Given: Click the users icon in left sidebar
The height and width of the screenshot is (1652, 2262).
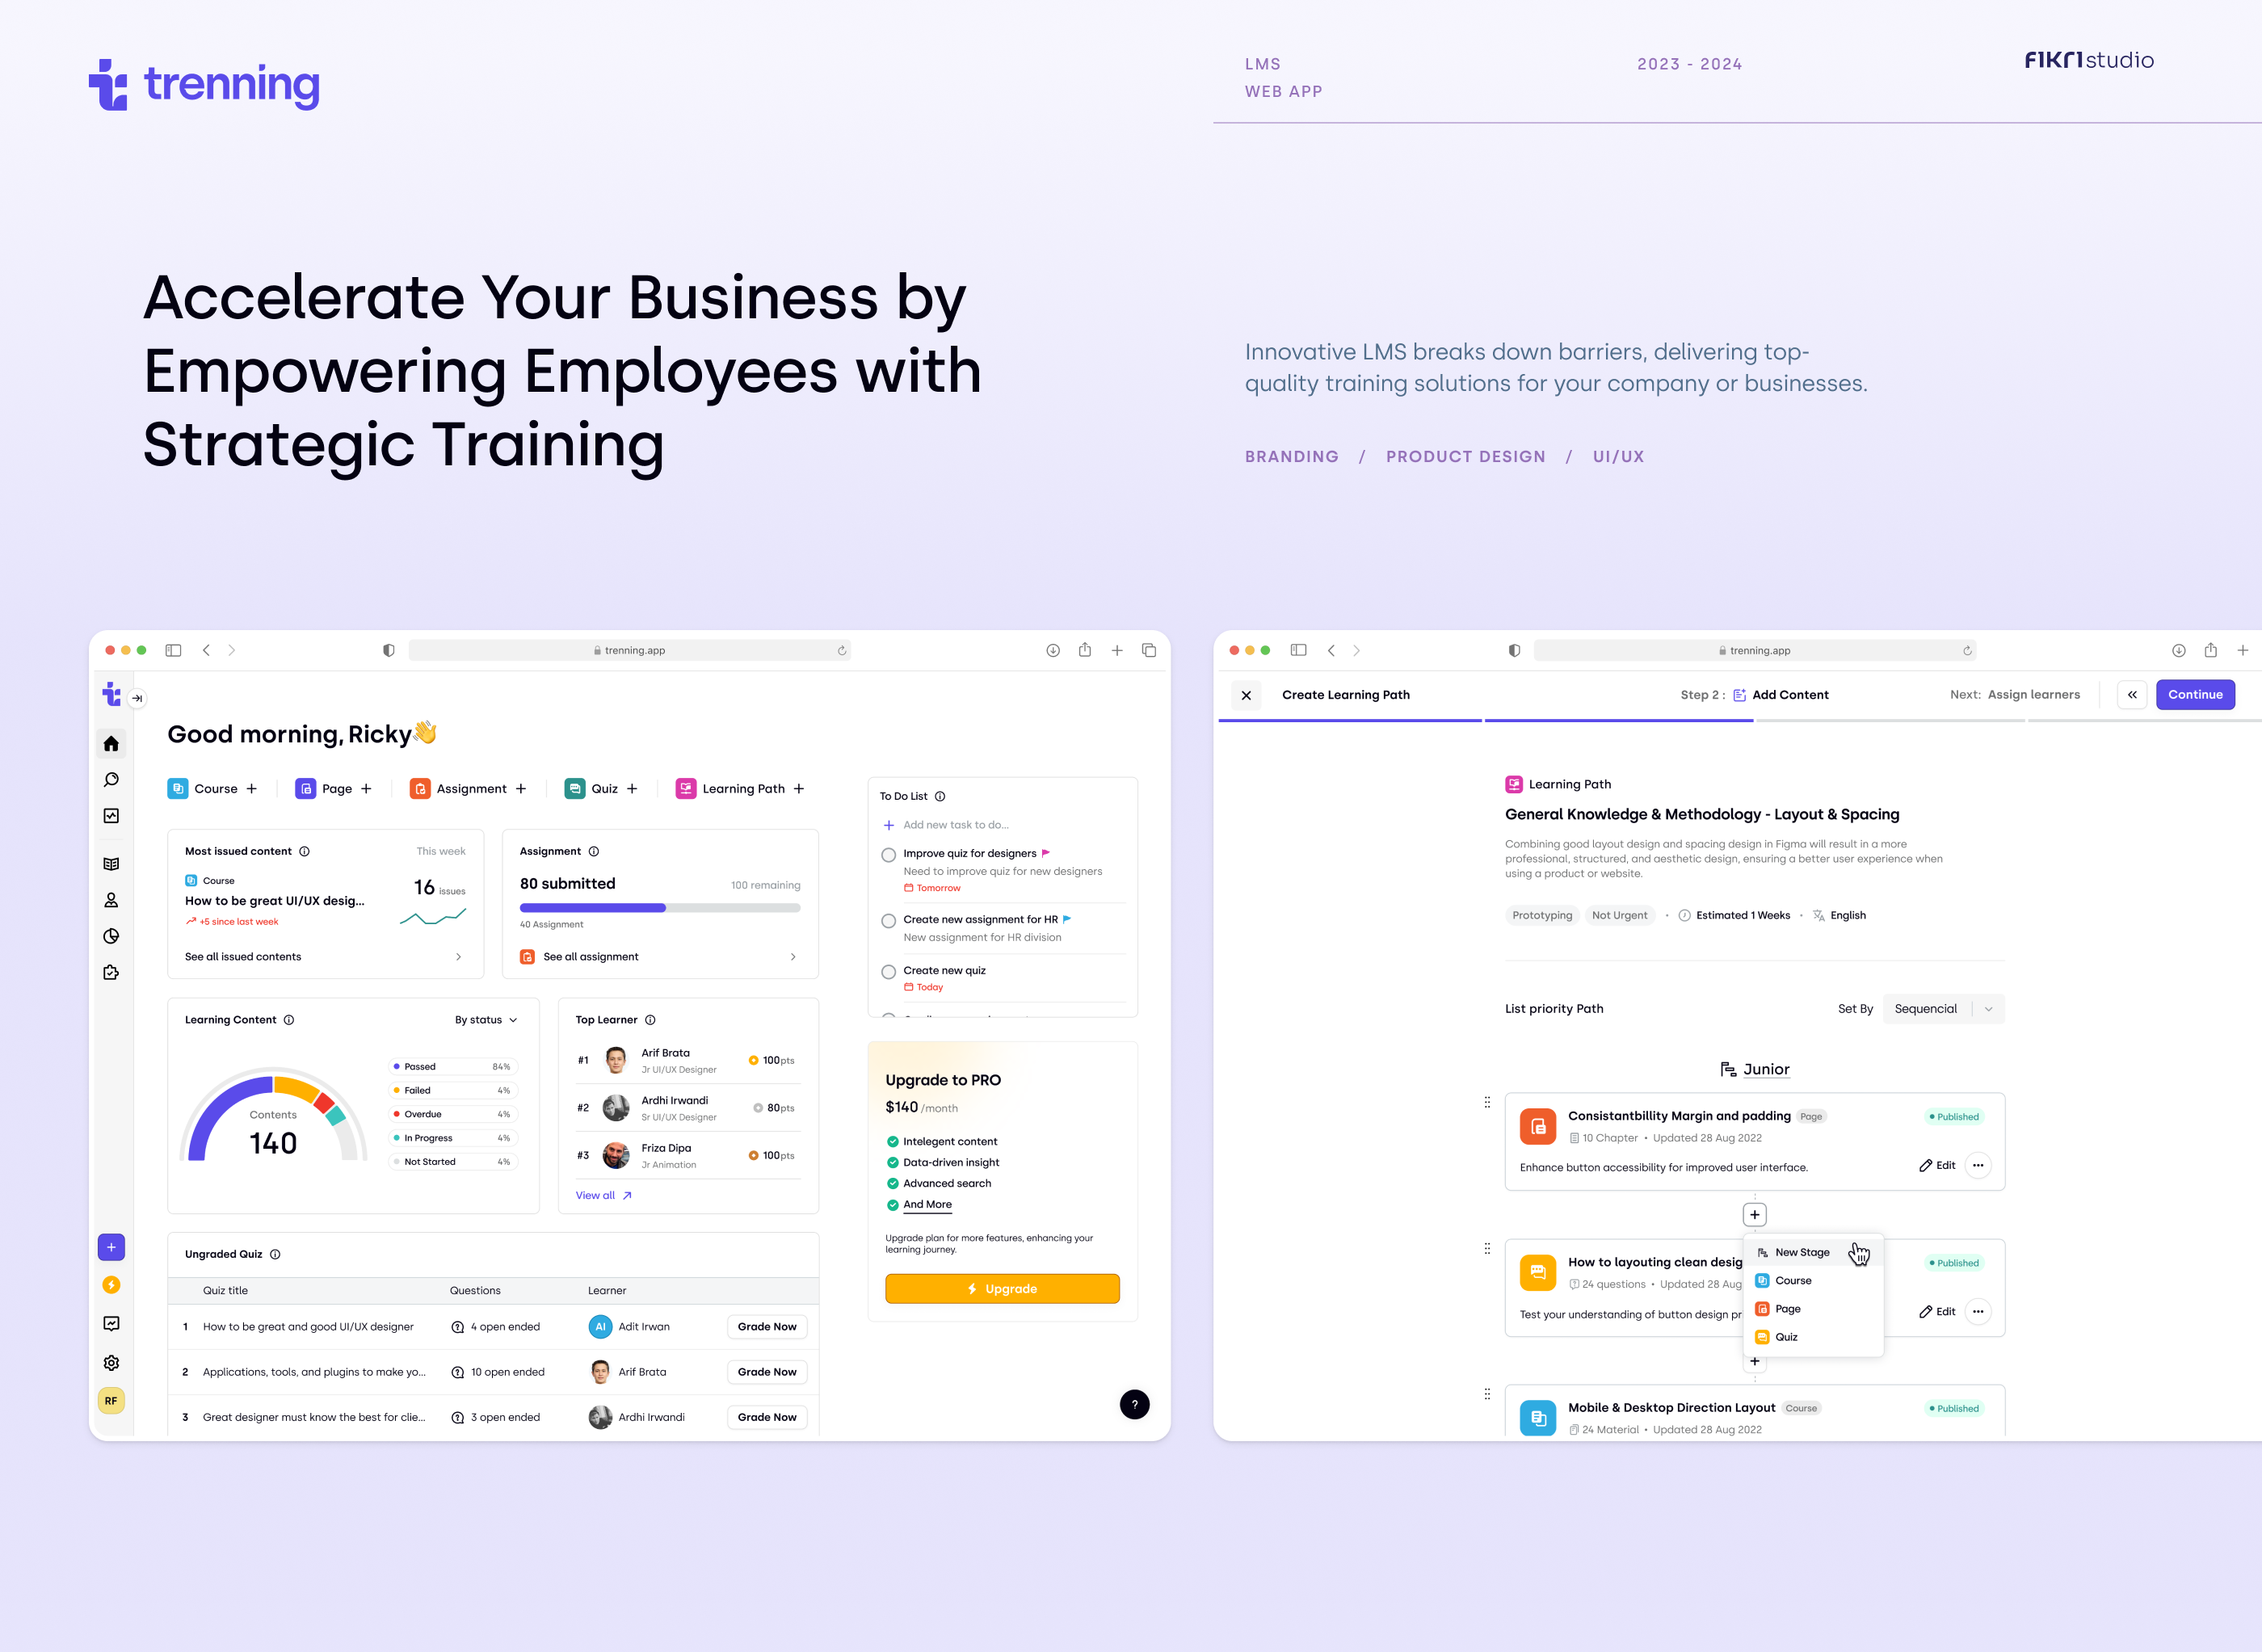Looking at the screenshot, I should coord(112,899).
